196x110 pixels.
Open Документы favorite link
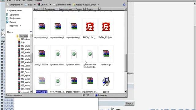click(14, 15)
